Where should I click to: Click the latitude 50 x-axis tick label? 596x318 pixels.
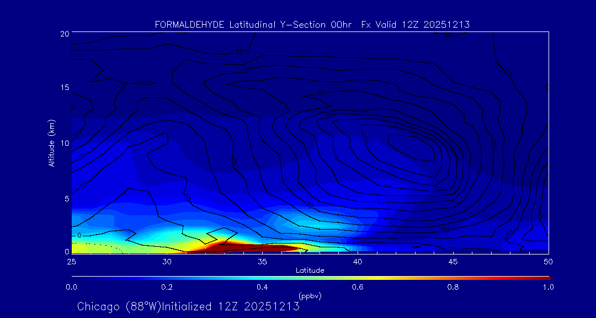point(548,261)
